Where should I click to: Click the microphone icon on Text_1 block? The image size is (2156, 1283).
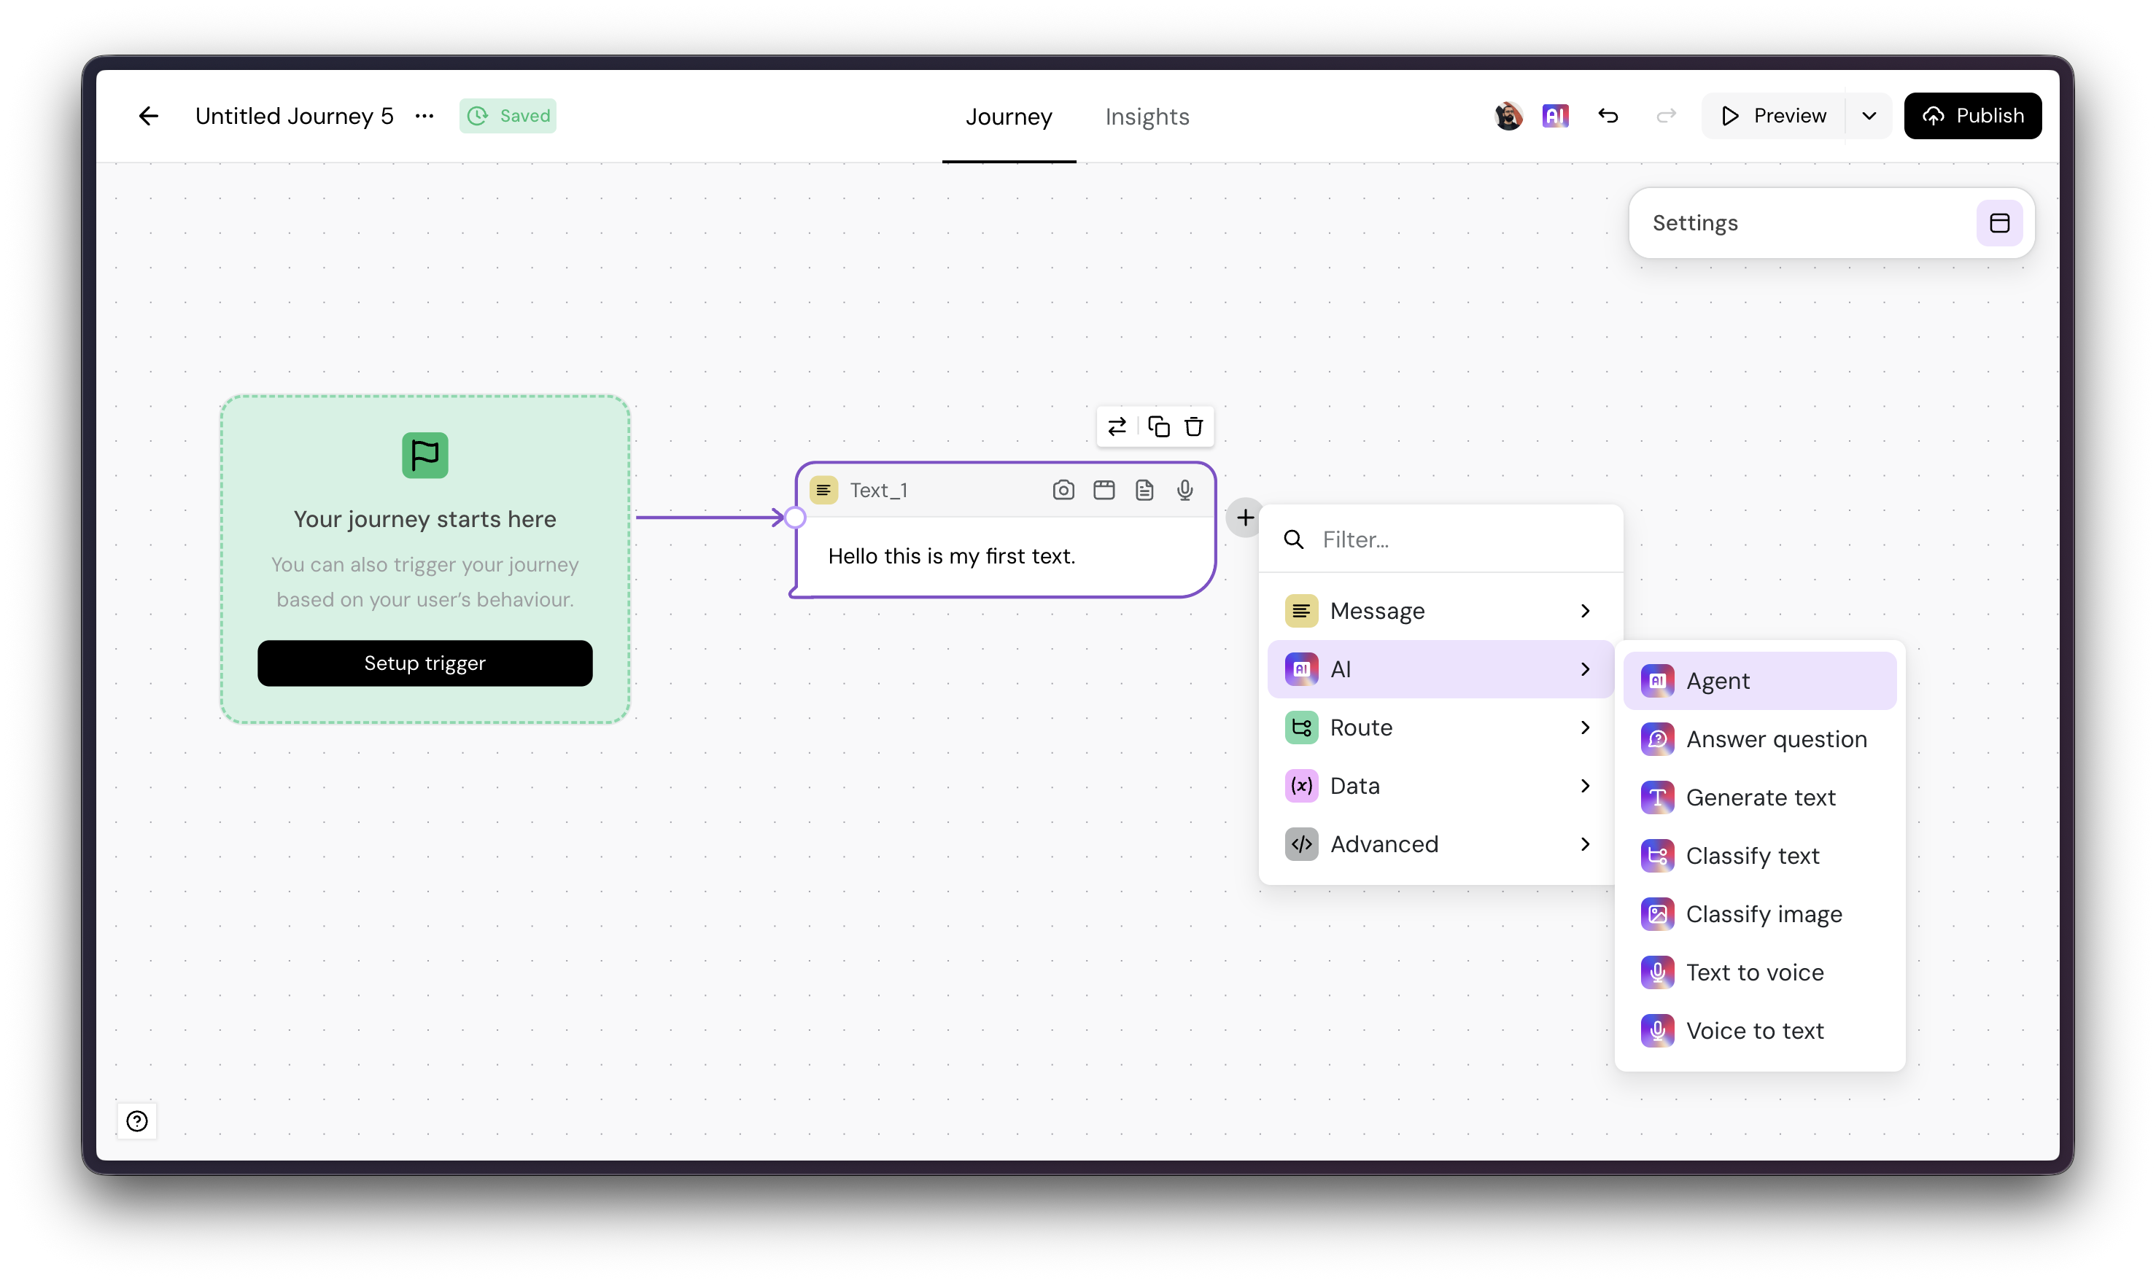pos(1184,490)
